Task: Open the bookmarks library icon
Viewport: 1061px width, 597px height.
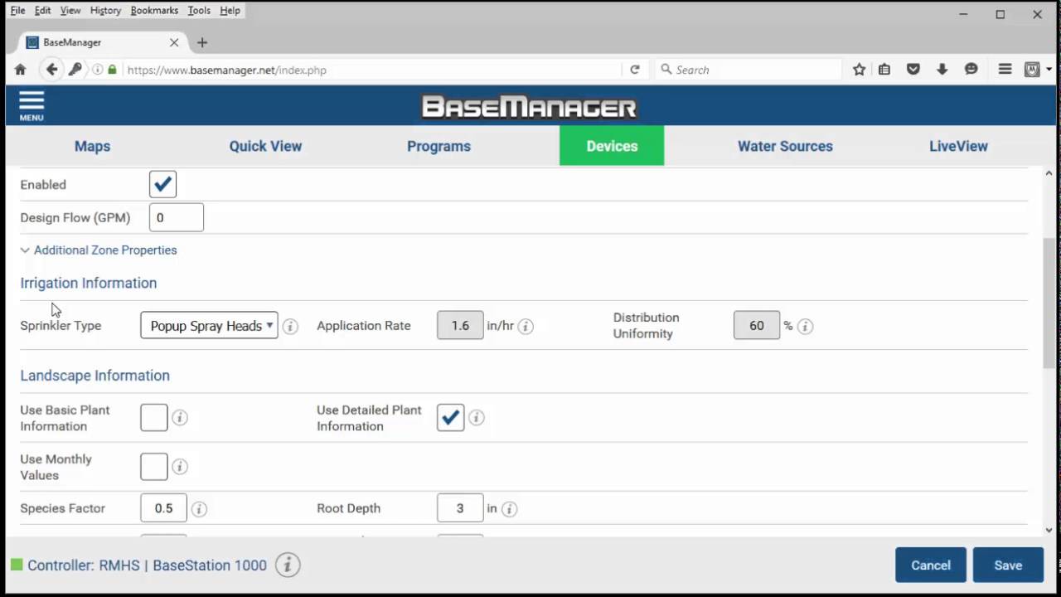Action: (884, 70)
